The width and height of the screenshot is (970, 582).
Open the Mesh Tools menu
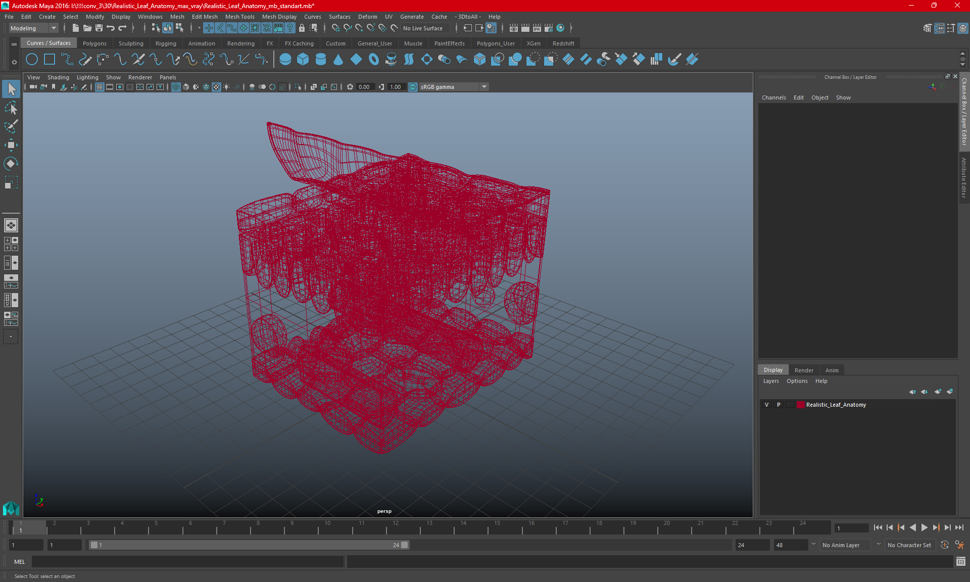click(x=239, y=17)
